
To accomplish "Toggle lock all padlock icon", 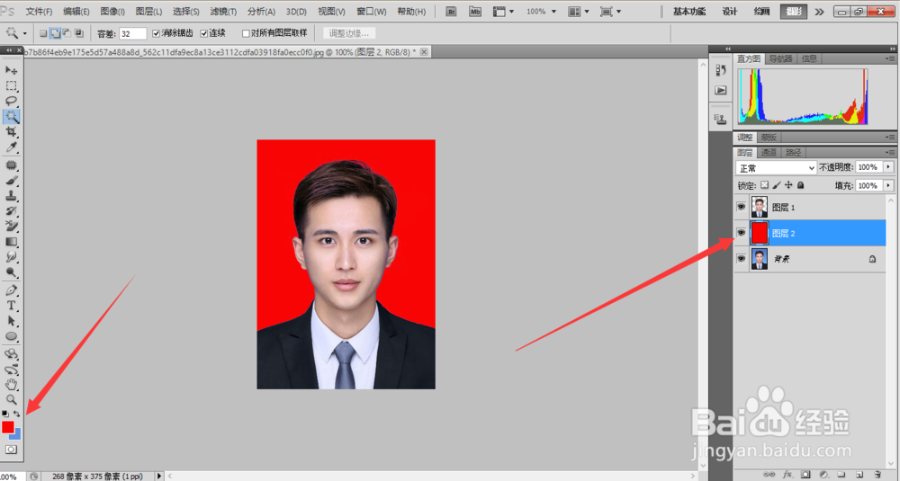I will tap(801, 185).
